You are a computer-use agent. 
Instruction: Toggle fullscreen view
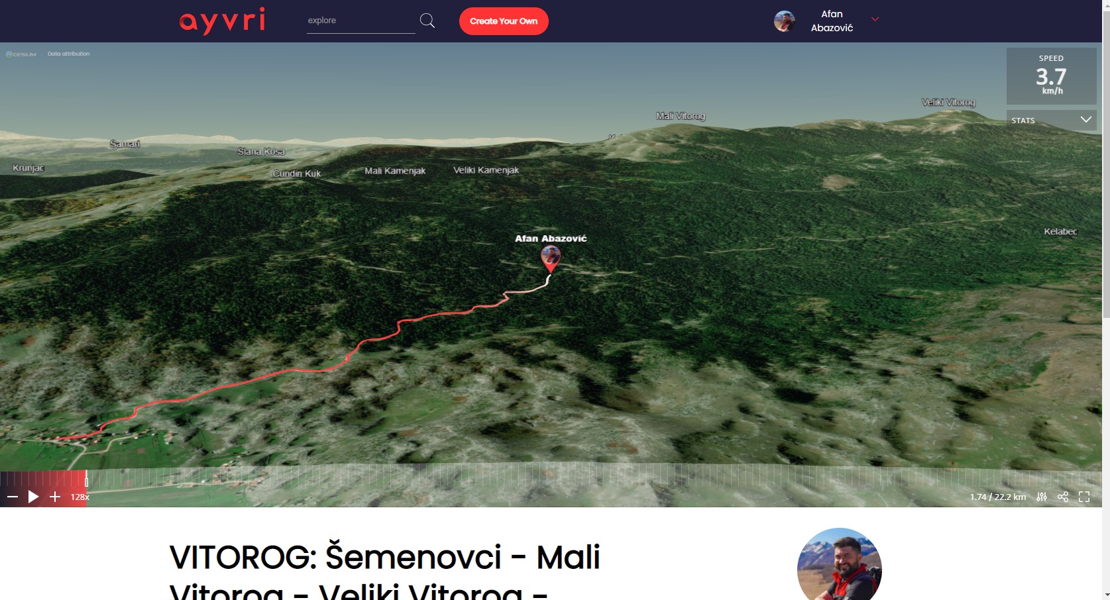[x=1084, y=497]
